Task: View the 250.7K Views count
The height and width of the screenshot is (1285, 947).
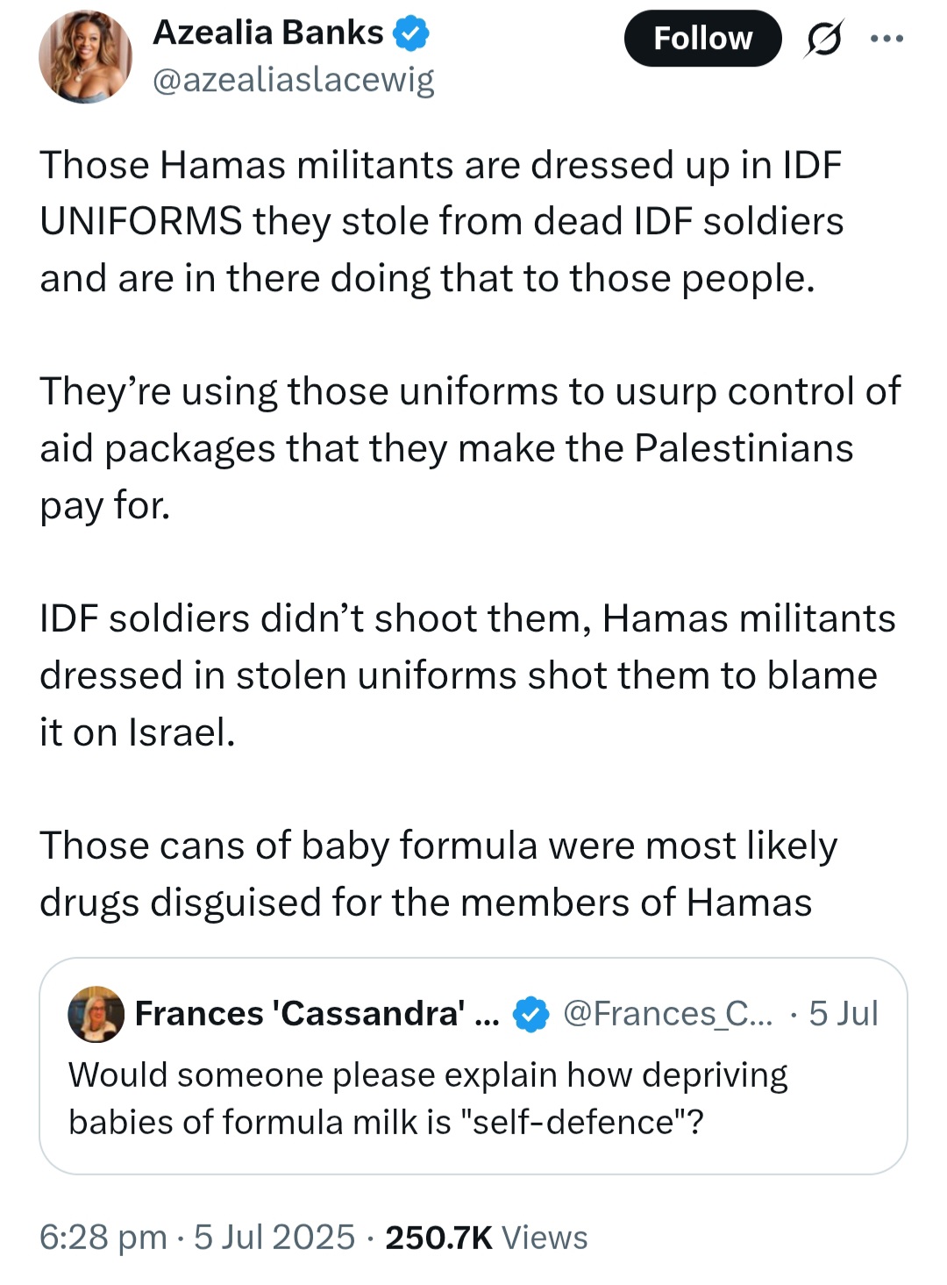Action: click(487, 1238)
